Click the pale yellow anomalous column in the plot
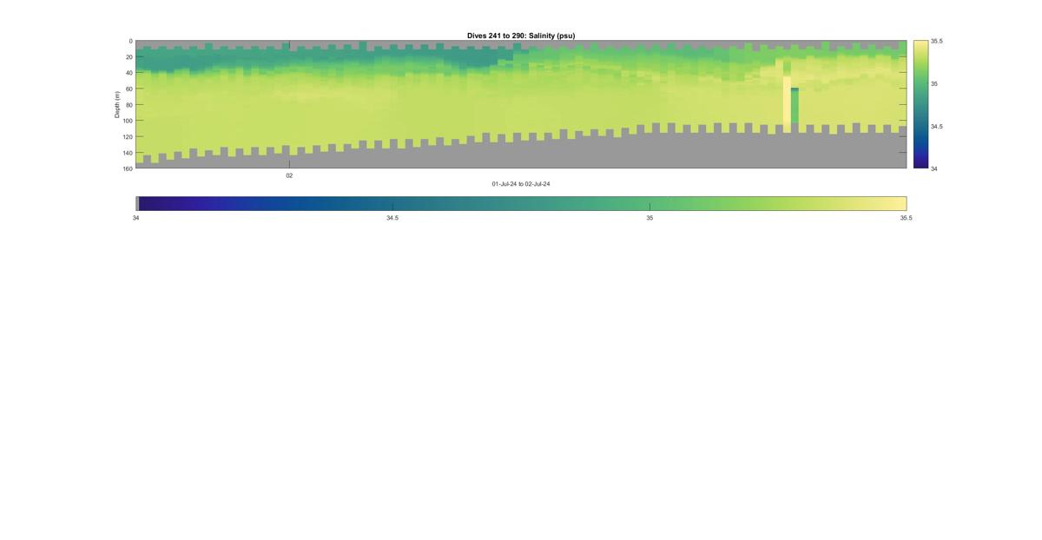 [x=787, y=103]
